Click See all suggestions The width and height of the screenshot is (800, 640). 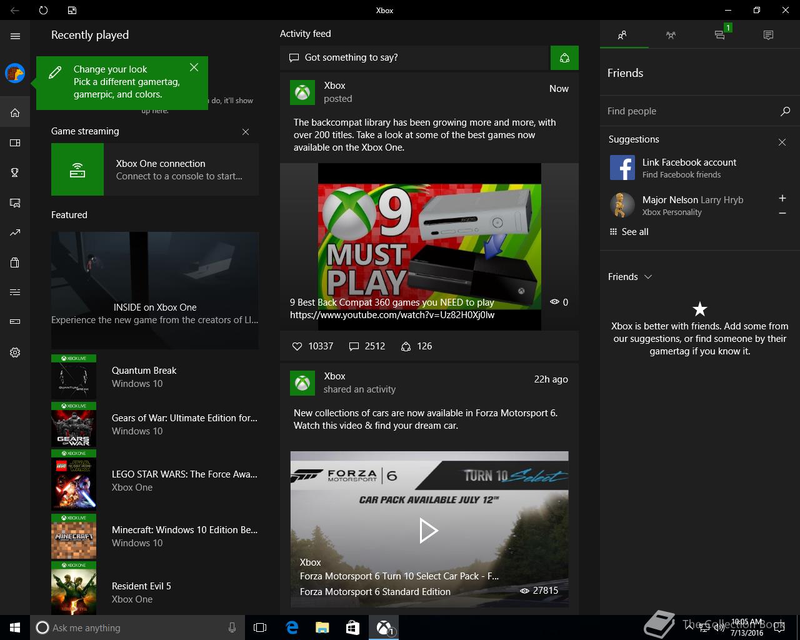629,232
